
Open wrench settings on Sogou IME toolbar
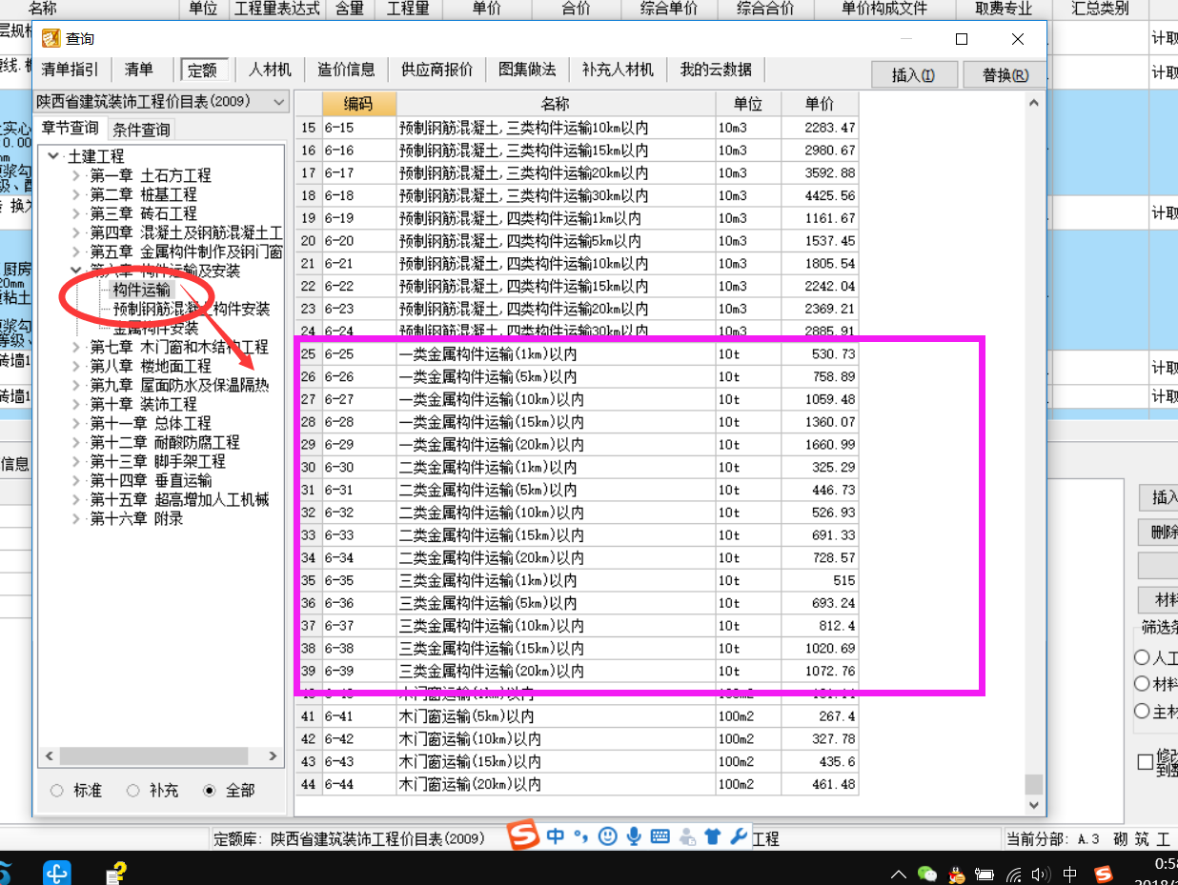738,836
